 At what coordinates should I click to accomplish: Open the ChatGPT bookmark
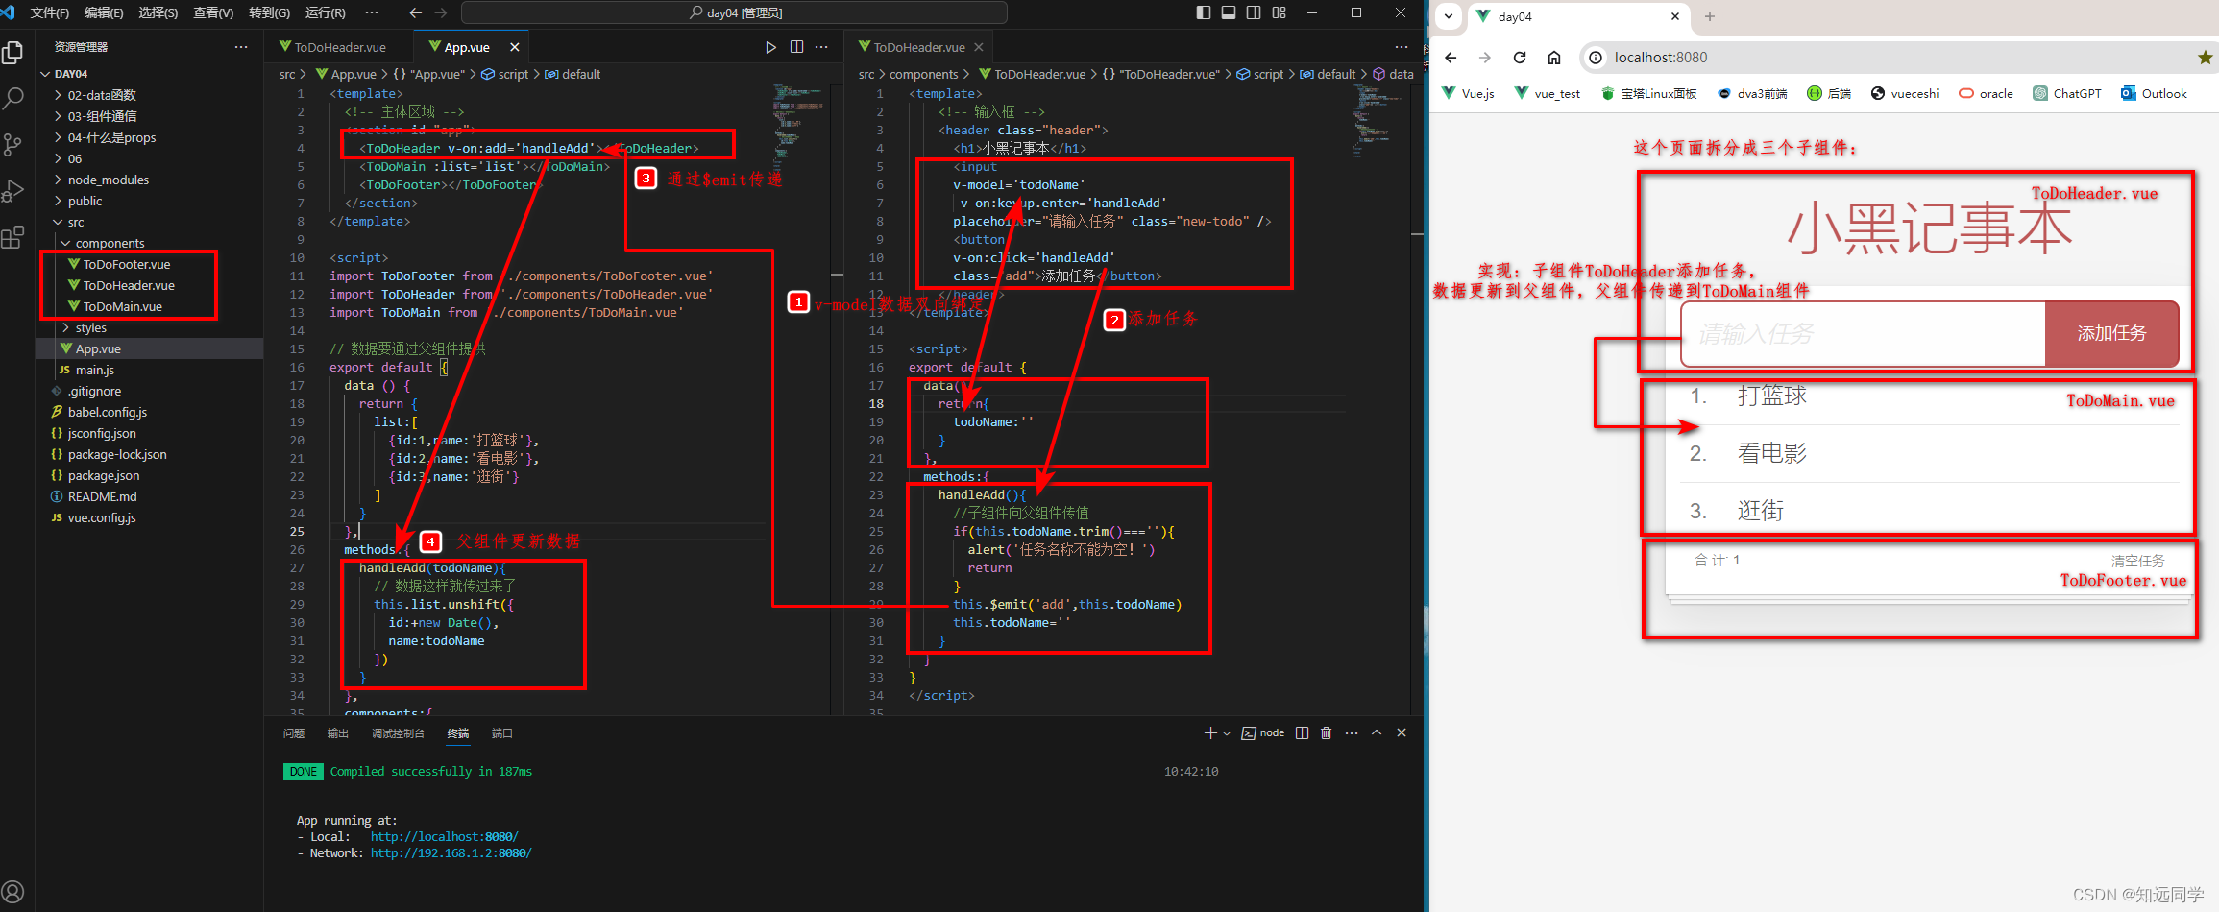click(2067, 93)
